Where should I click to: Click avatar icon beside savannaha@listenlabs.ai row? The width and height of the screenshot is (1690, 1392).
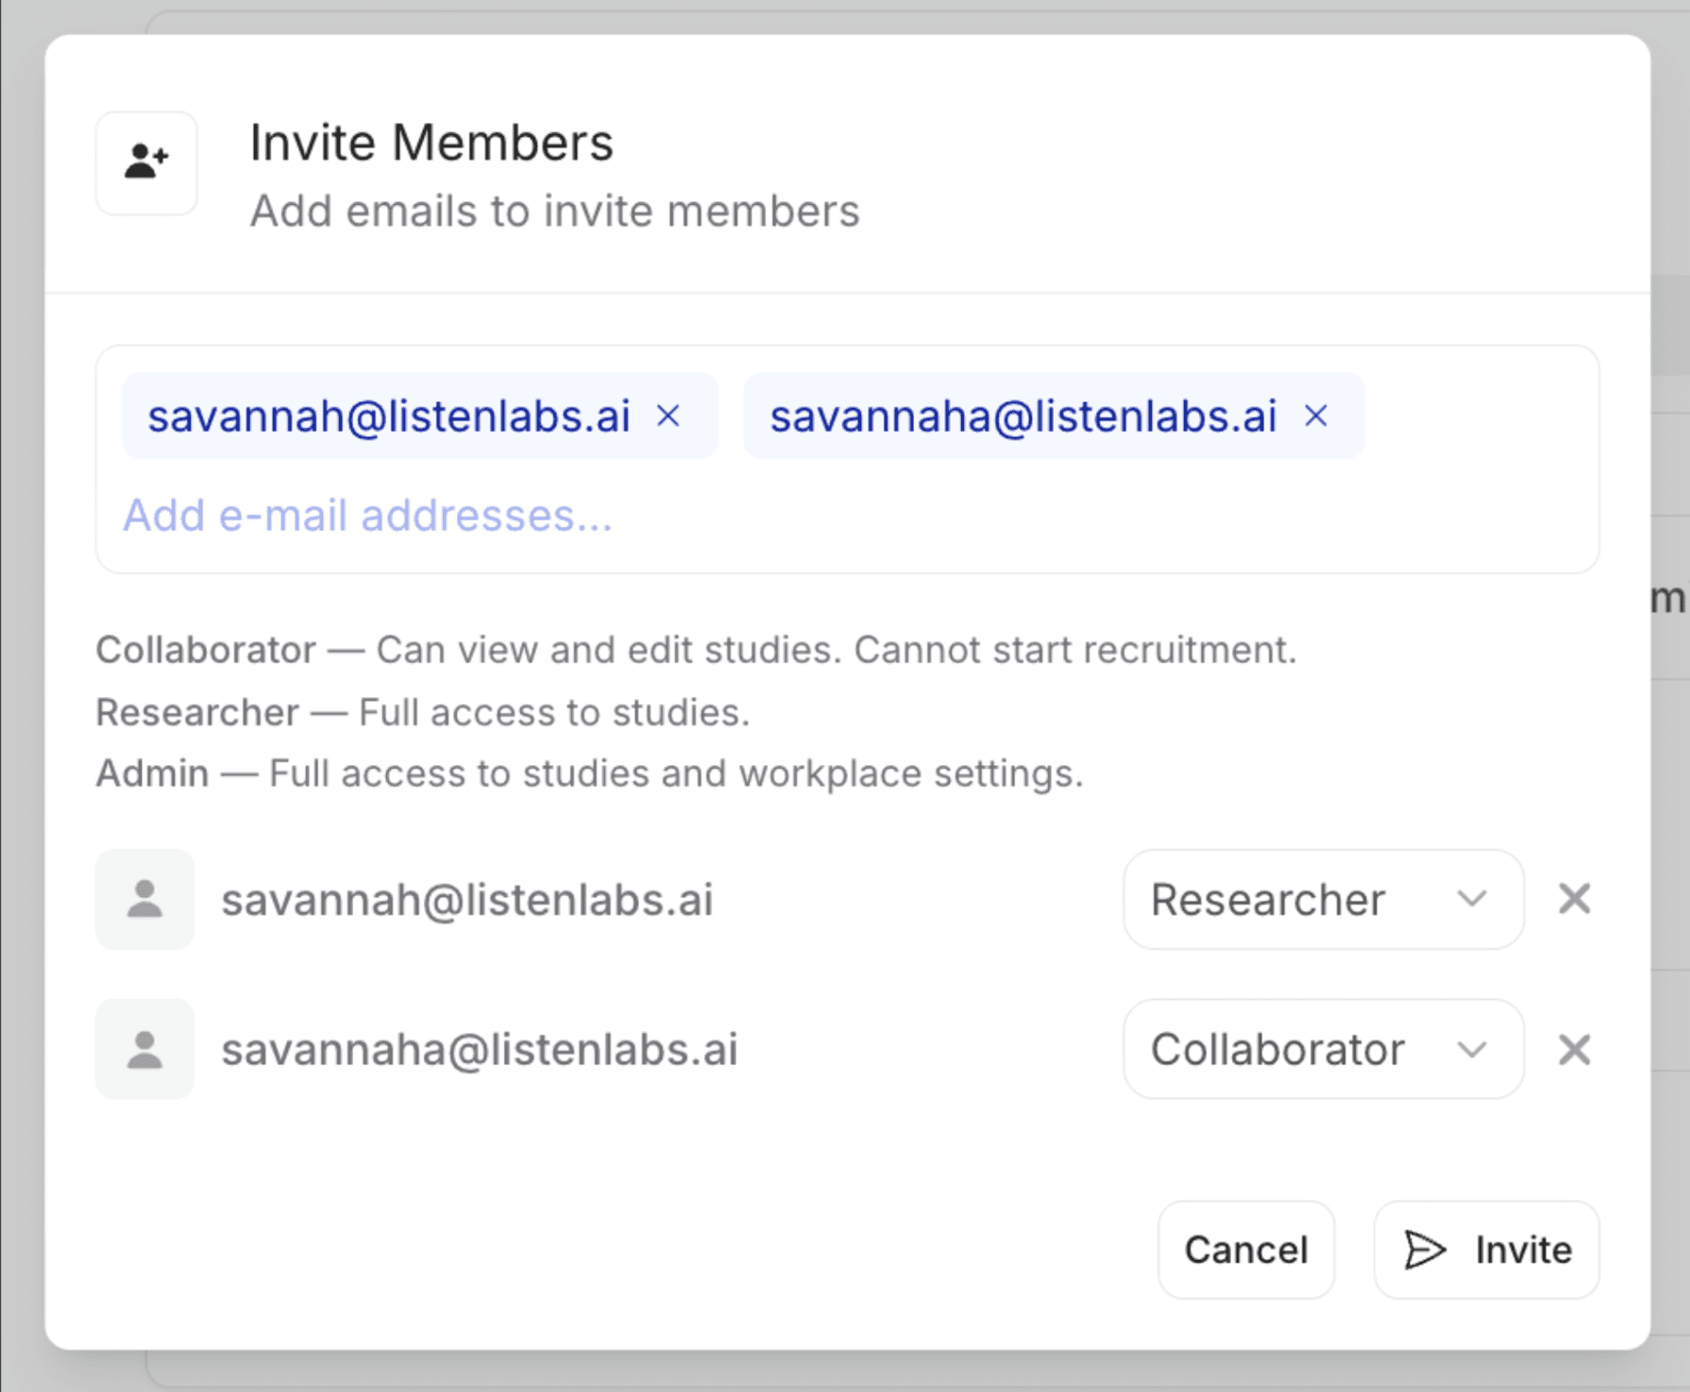click(x=144, y=1049)
